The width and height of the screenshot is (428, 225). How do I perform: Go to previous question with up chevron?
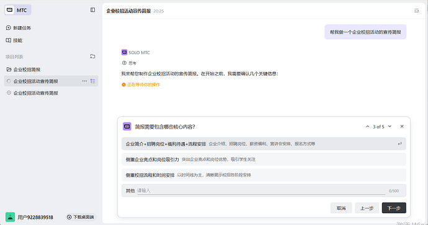[x=367, y=126]
